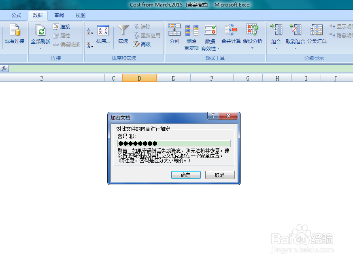Click Remove Duplicates (删除重复项)
Screen dimensions: 353x262
click(x=191, y=38)
